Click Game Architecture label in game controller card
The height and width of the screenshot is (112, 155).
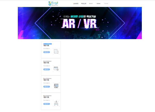tap(47, 96)
